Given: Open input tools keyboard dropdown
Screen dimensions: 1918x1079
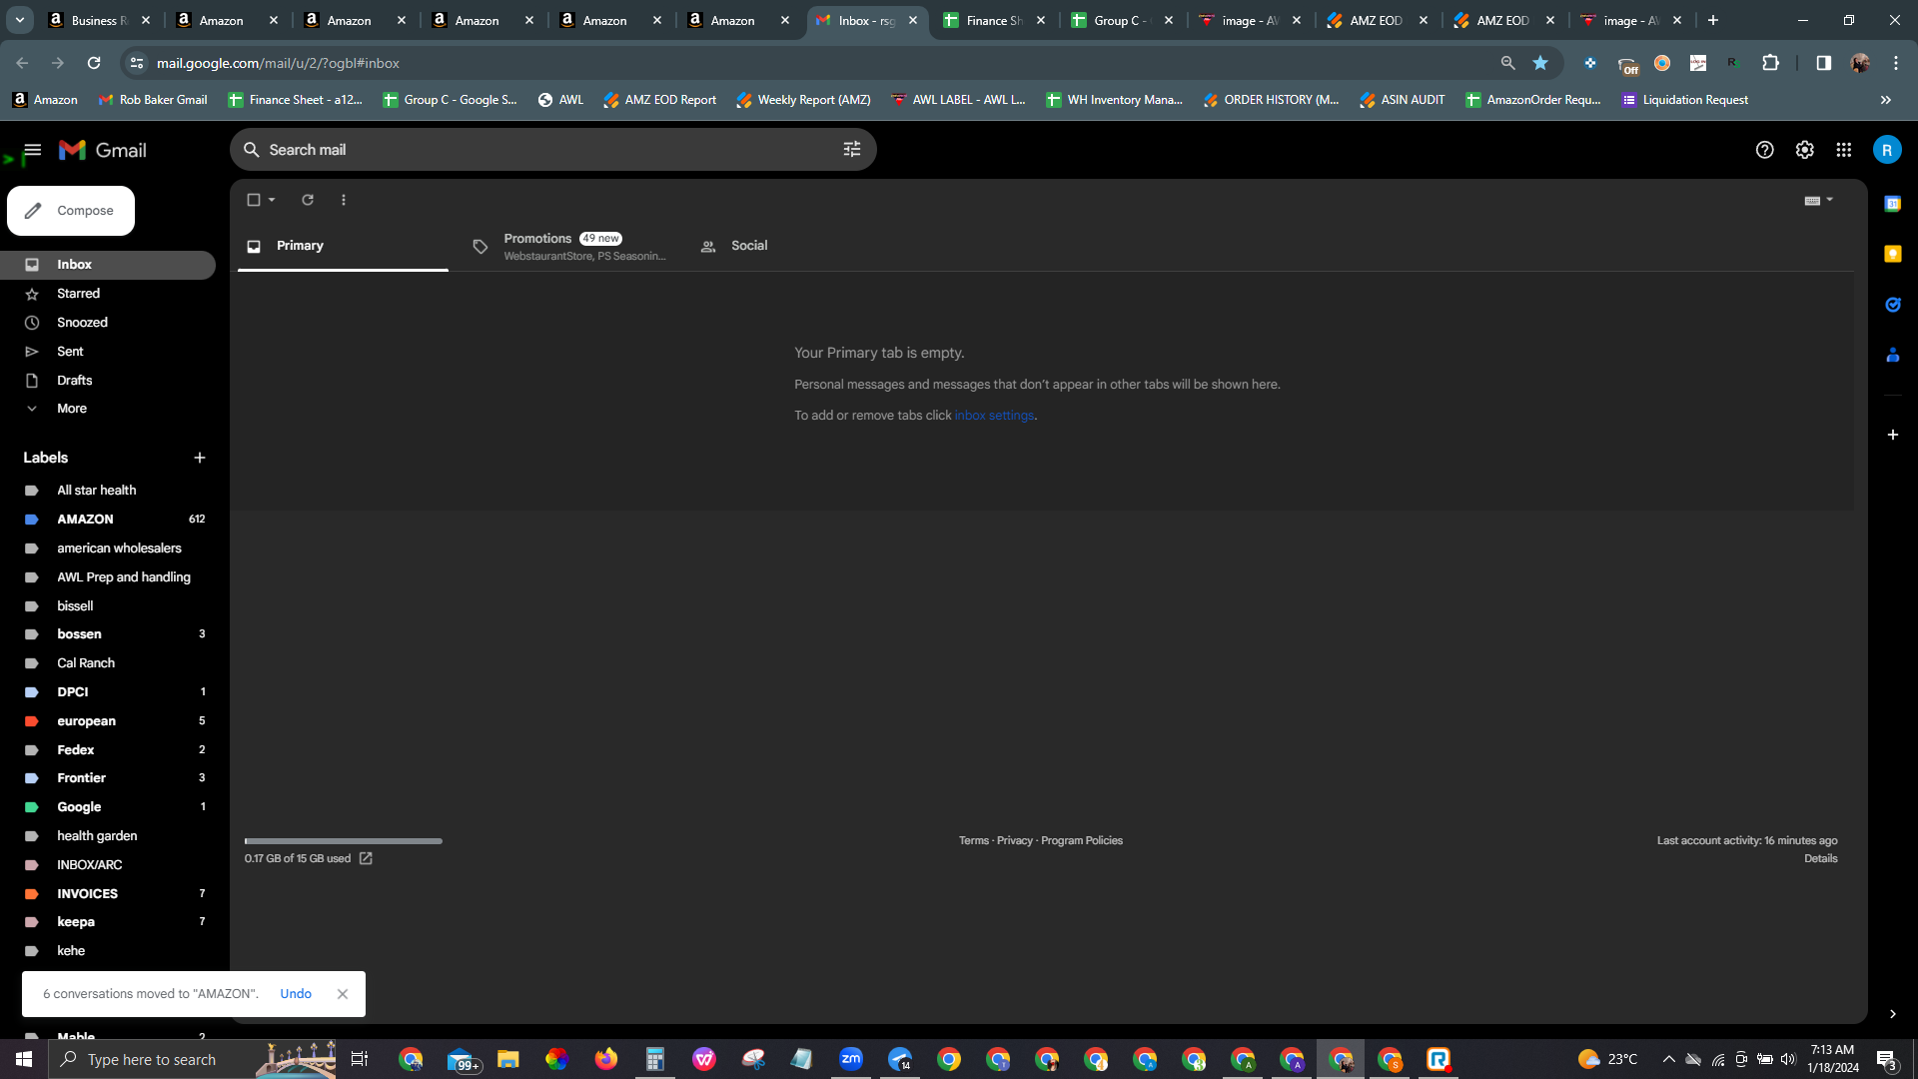Looking at the screenshot, I should tap(1819, 200).
